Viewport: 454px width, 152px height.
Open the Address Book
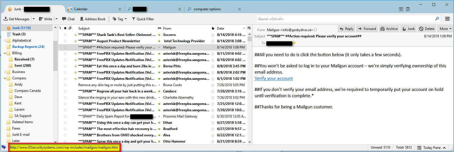[93, 19]
